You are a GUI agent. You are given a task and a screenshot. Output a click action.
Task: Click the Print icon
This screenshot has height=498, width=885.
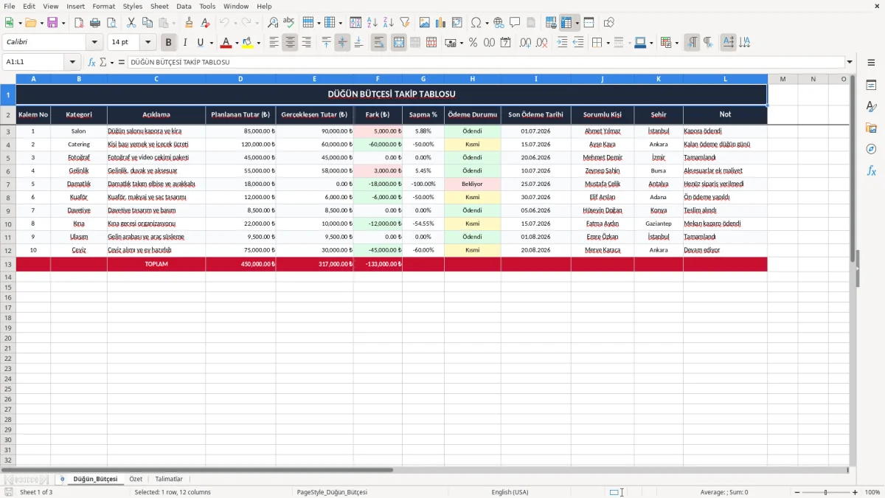[95, 23]
